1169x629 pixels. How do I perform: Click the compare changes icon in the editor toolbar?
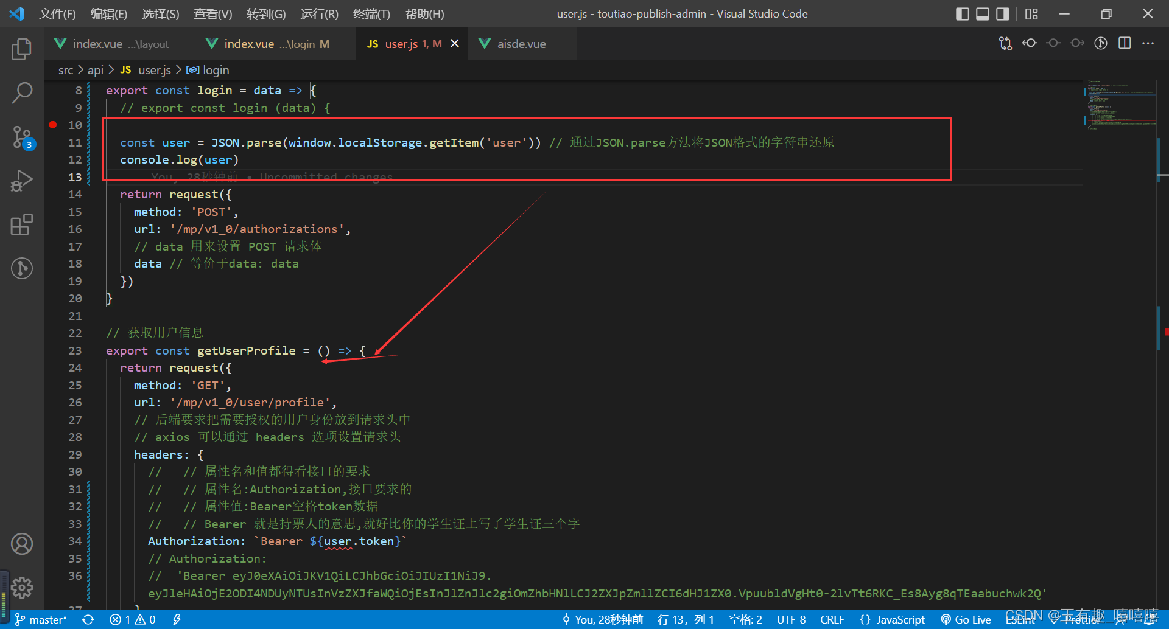click(1005, 44)
